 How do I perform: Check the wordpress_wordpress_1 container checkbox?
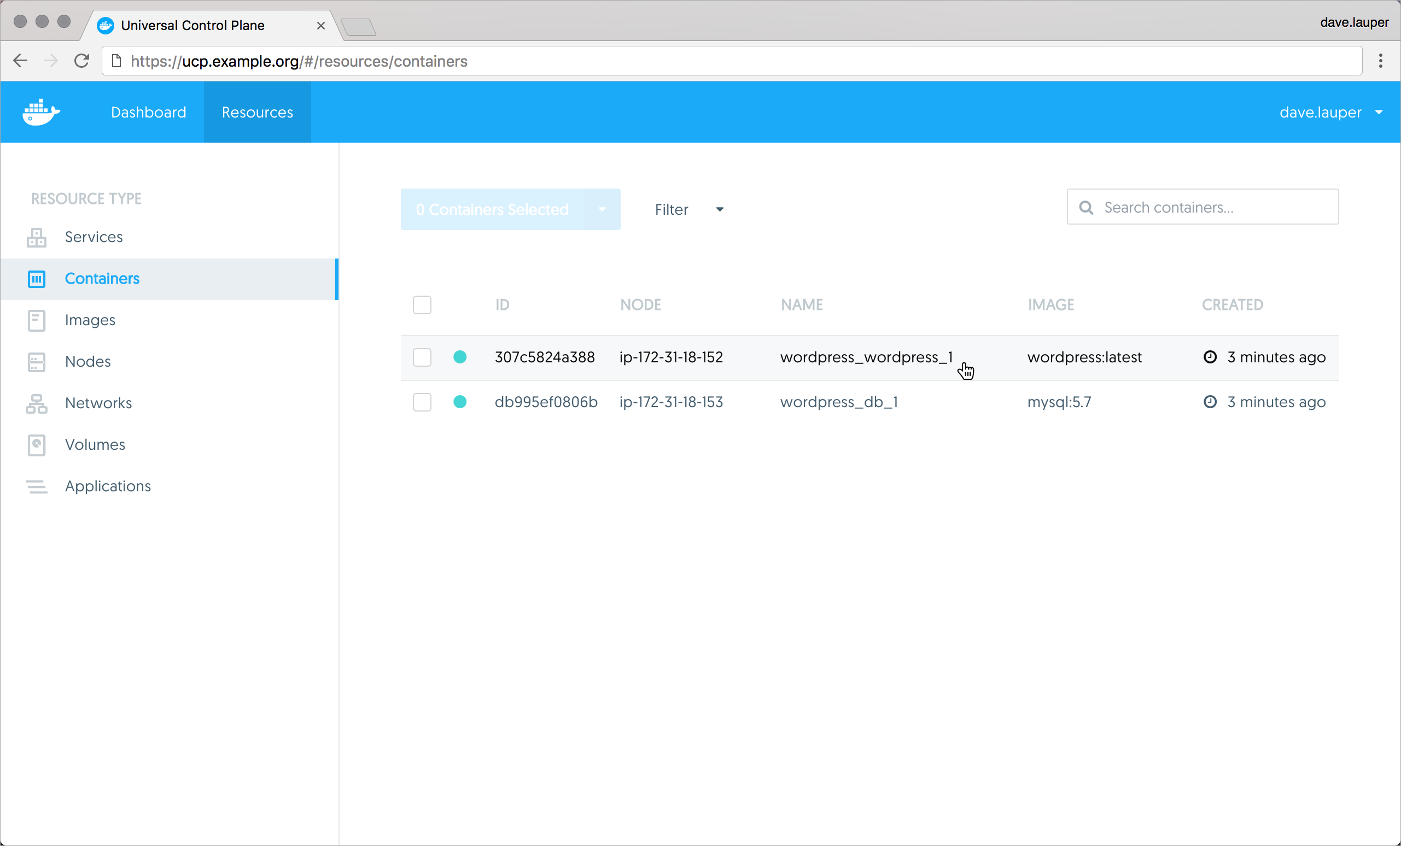click(x=422, y=357)
